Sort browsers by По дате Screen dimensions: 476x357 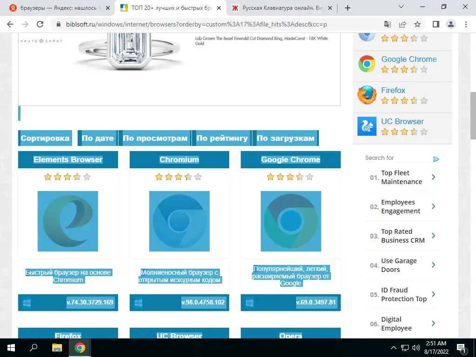[98, 138]
